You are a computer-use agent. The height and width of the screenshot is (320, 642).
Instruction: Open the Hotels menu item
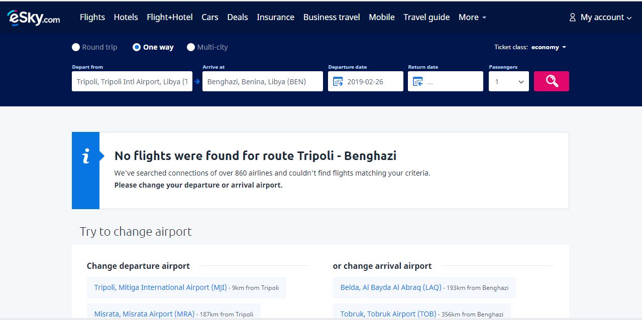tap(126, 17)
